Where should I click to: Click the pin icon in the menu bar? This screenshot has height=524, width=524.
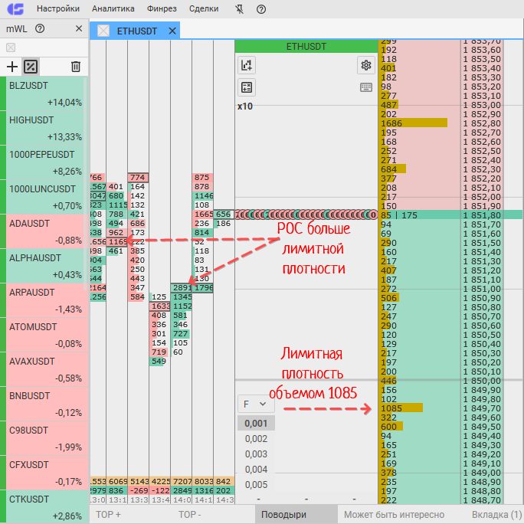point(239,9)
